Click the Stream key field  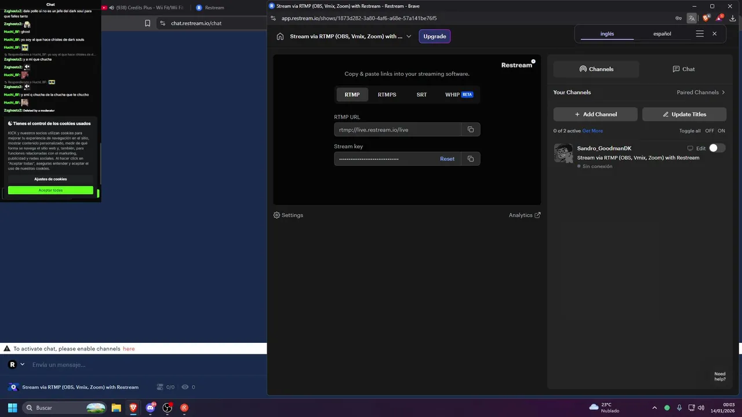(x=385, y=159)
